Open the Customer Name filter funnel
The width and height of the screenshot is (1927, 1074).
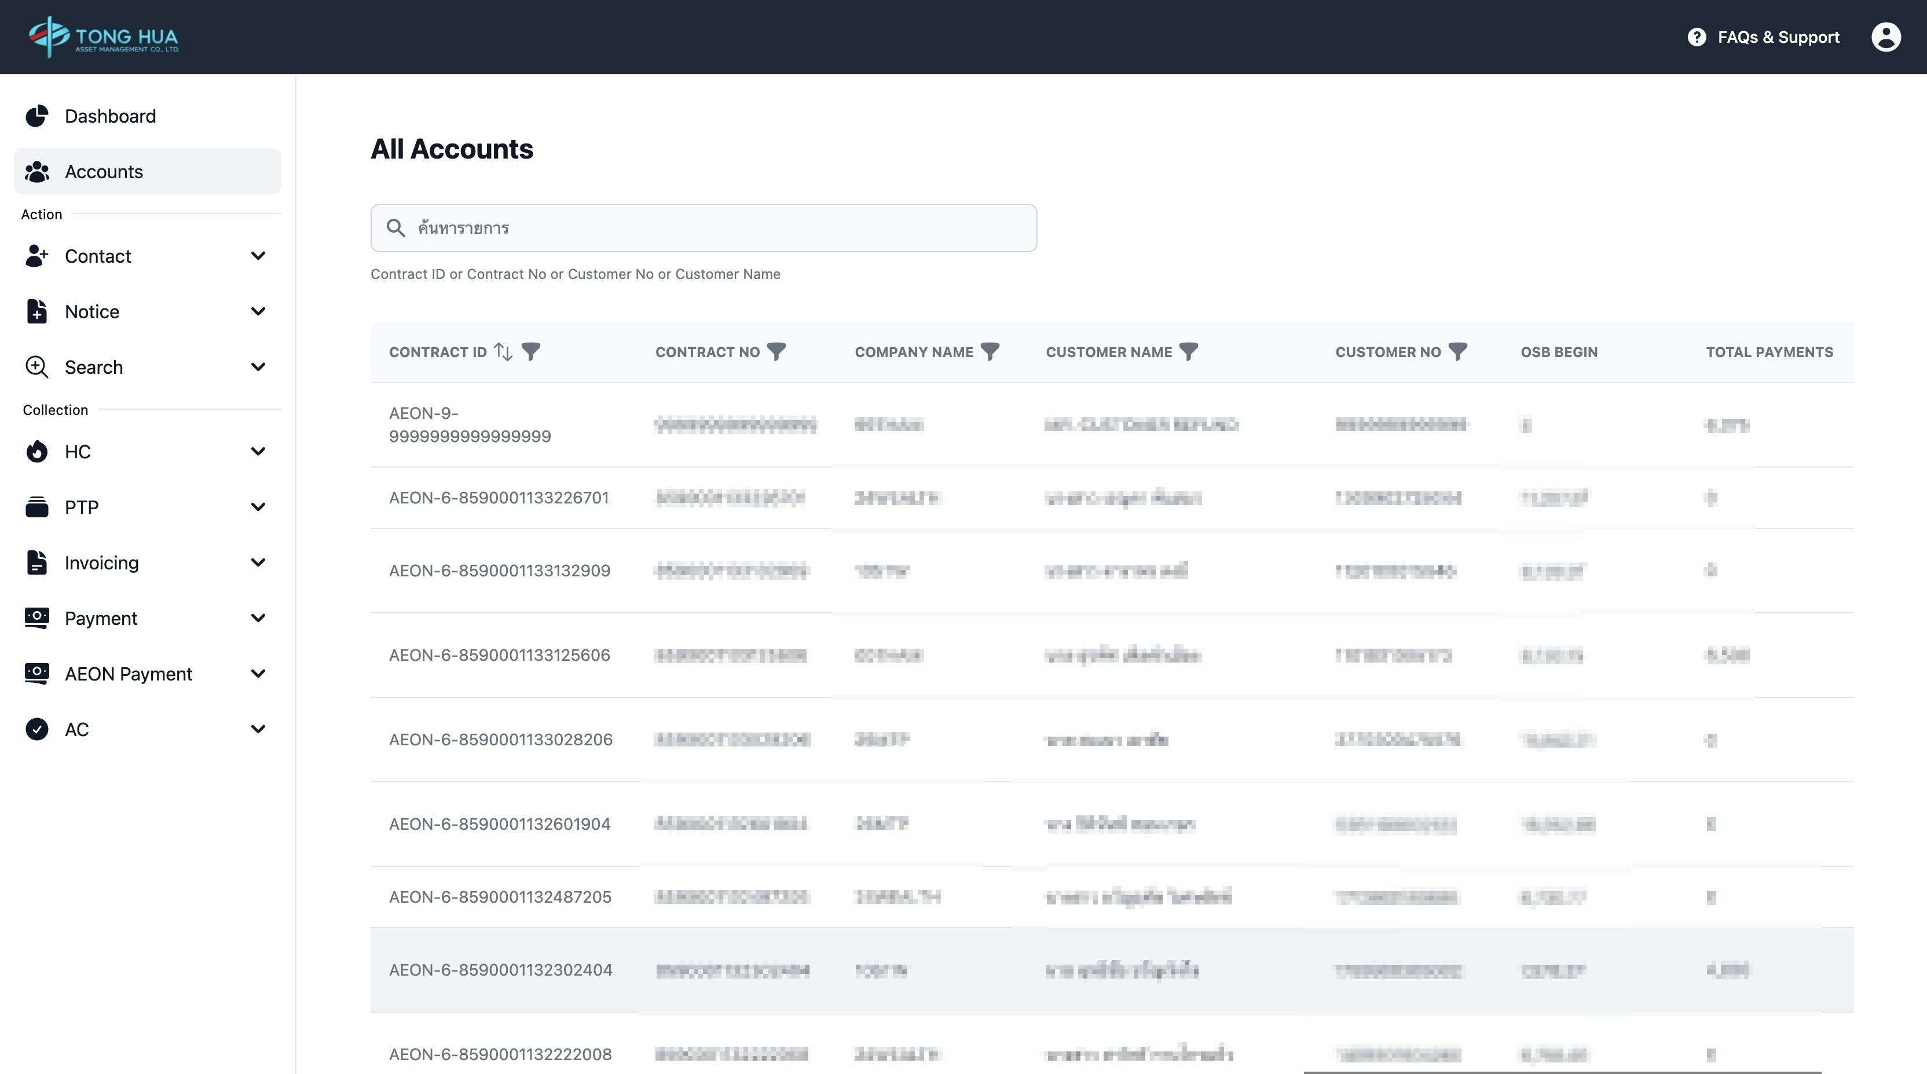1189,351
